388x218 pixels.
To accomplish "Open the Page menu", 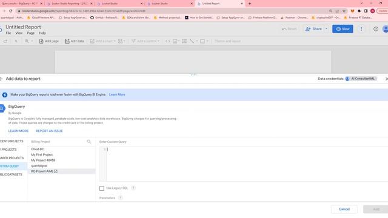I will (x=31, y=33).
